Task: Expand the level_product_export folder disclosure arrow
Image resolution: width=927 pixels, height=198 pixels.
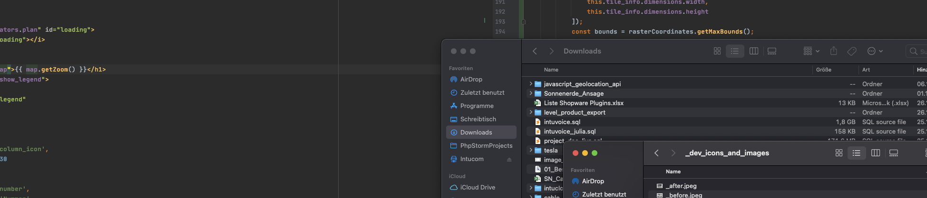Action: pyautogui.click(x=531, y=112)
